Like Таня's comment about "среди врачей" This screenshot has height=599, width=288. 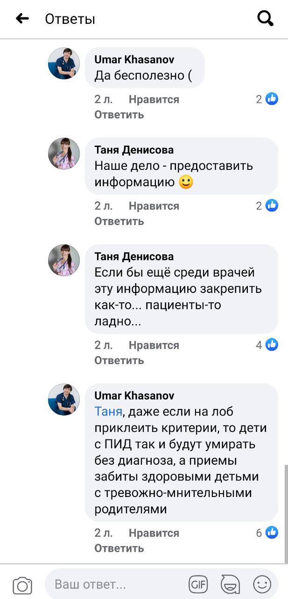click(x=154, y=345)
